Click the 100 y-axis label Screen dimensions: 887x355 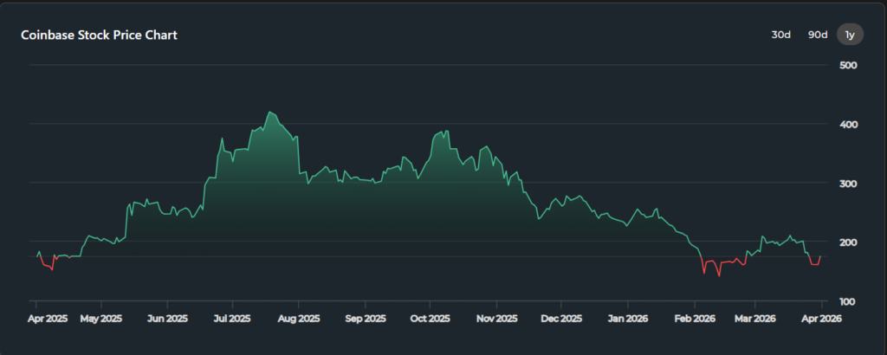tap(848, 301)
